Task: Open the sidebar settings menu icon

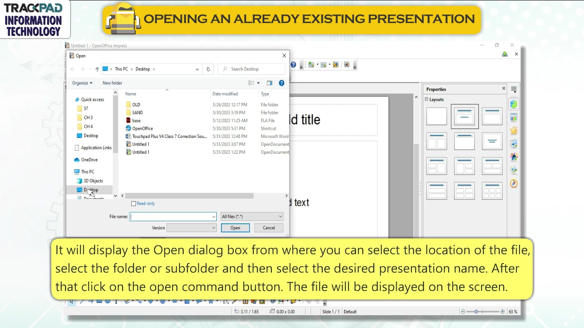Action: [x=514, y=89]
